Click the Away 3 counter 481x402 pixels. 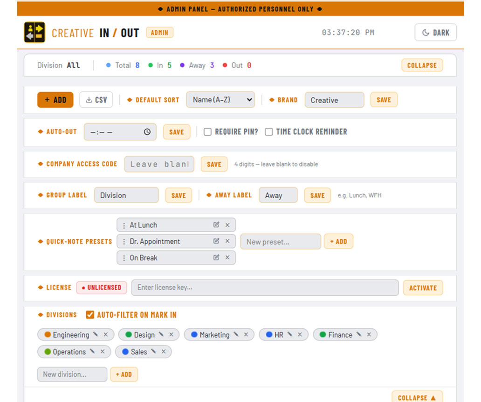point(197,65)
